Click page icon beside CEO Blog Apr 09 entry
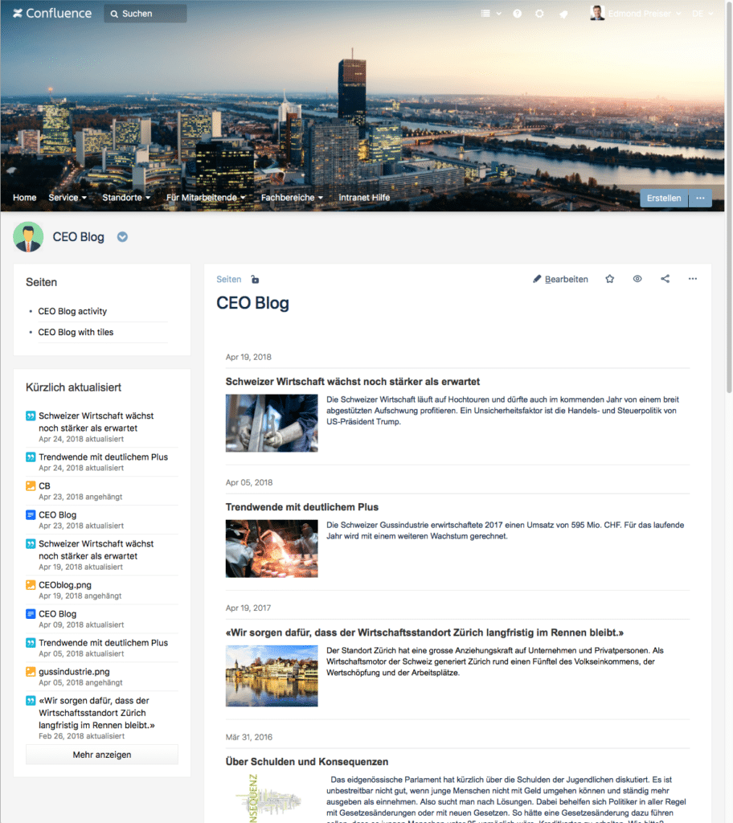 (31, 613)
